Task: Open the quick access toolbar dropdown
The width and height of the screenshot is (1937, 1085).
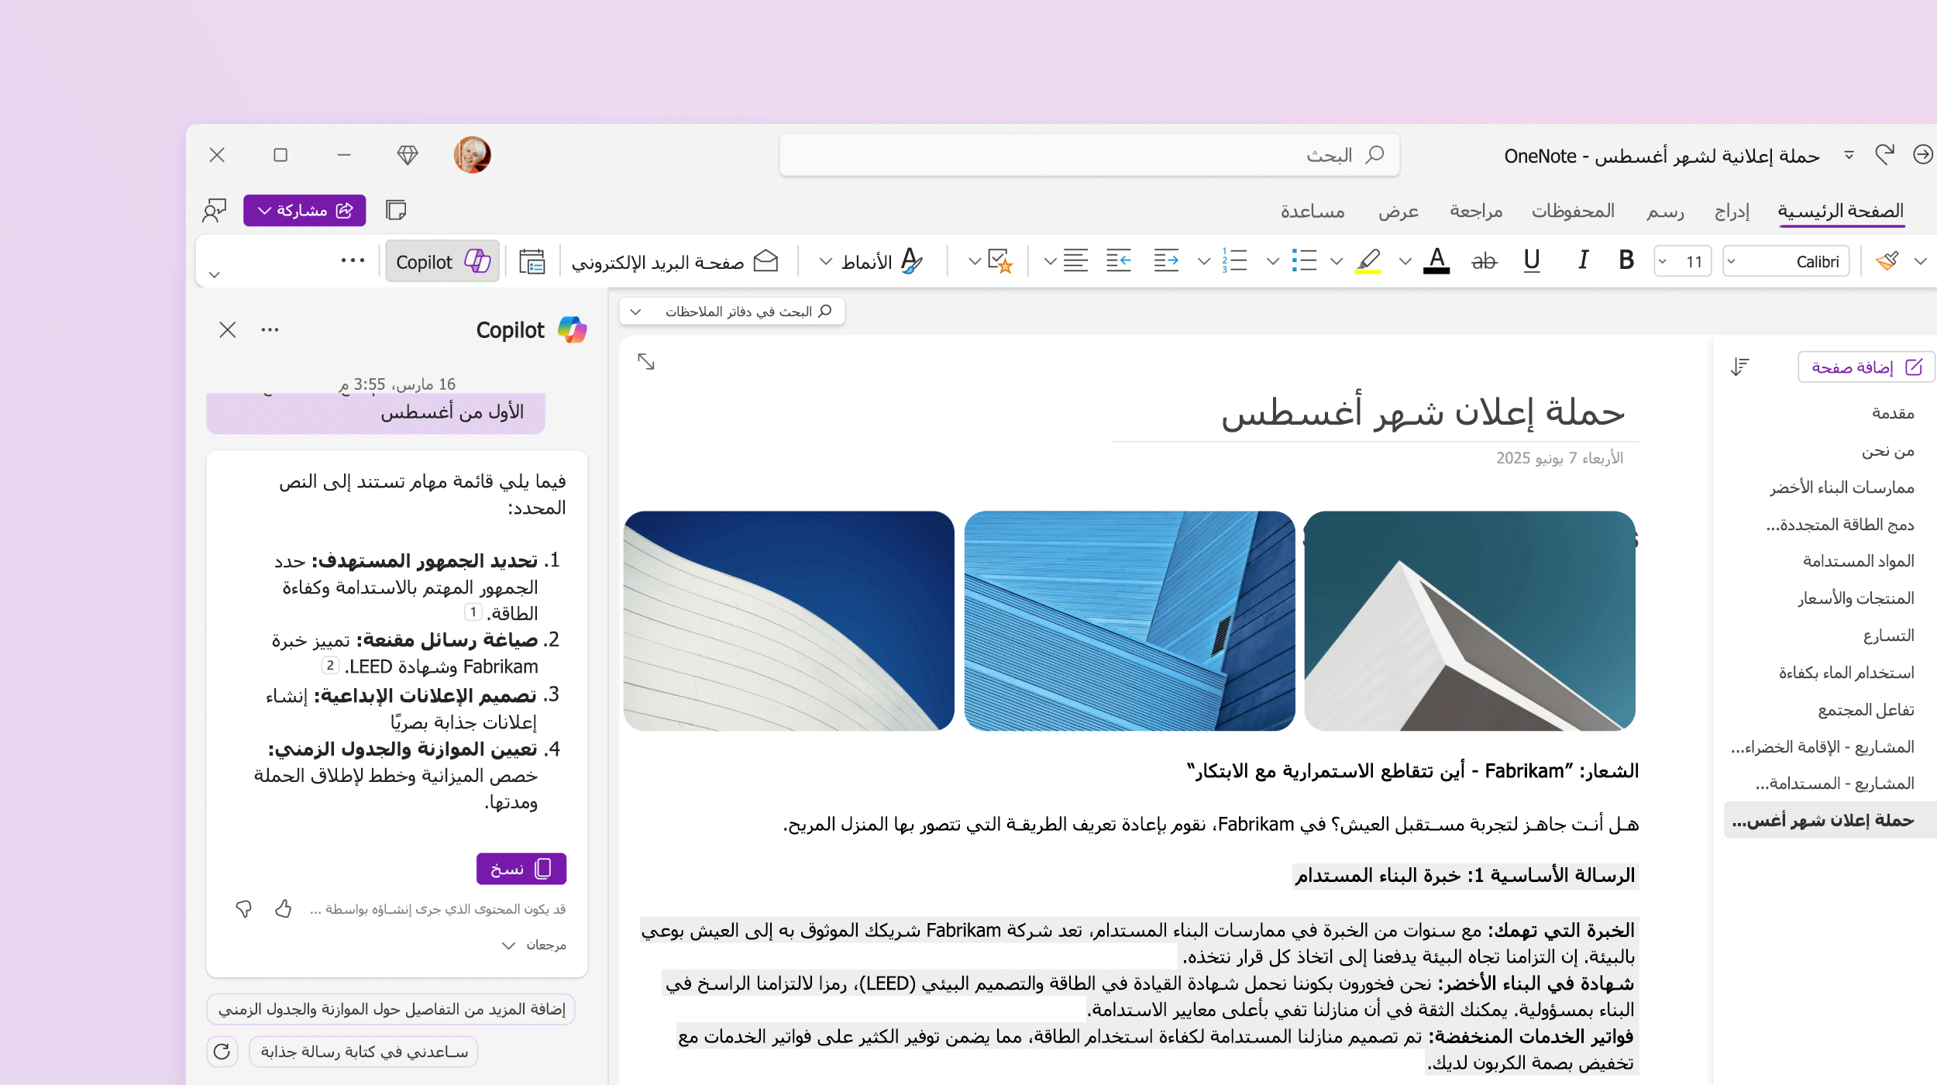Action: tap(1849, 155)
